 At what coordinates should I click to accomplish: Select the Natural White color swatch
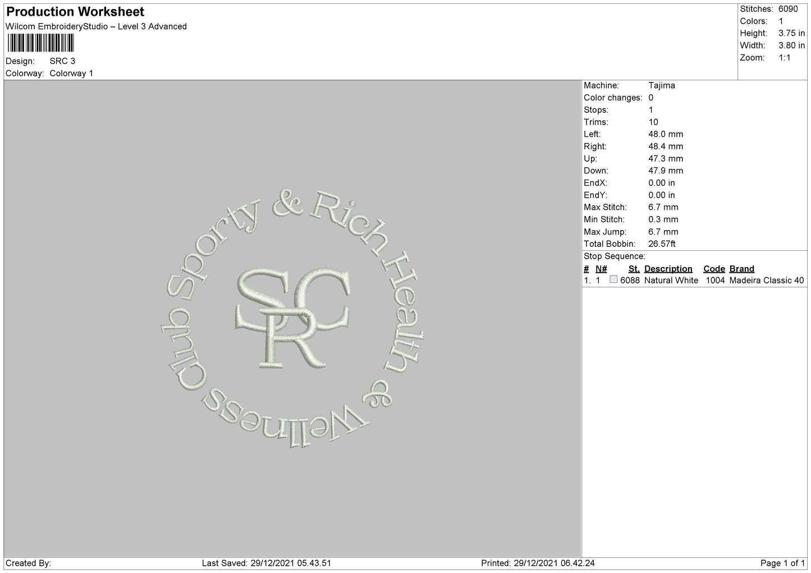613,279
